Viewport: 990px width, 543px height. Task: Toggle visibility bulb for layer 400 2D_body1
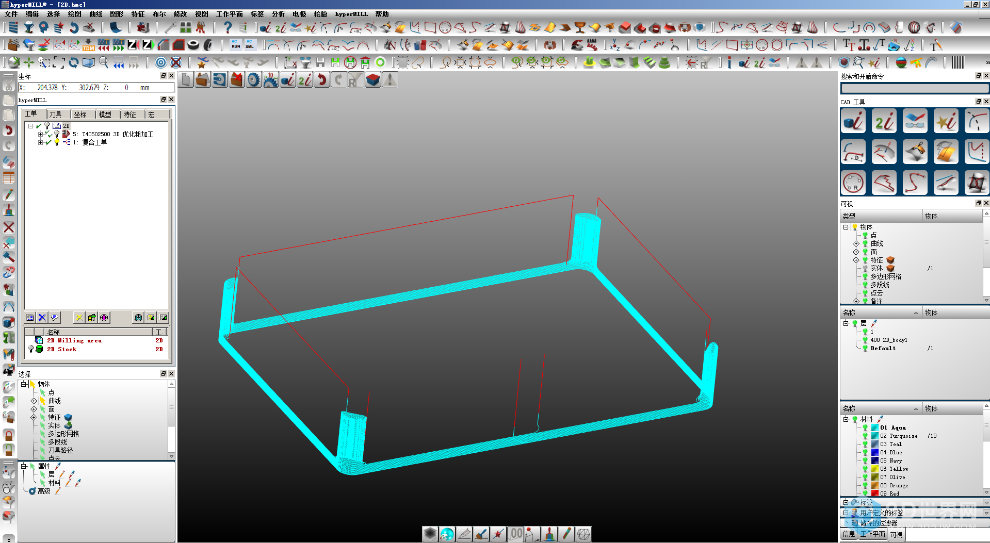click(x=865, y=340)
